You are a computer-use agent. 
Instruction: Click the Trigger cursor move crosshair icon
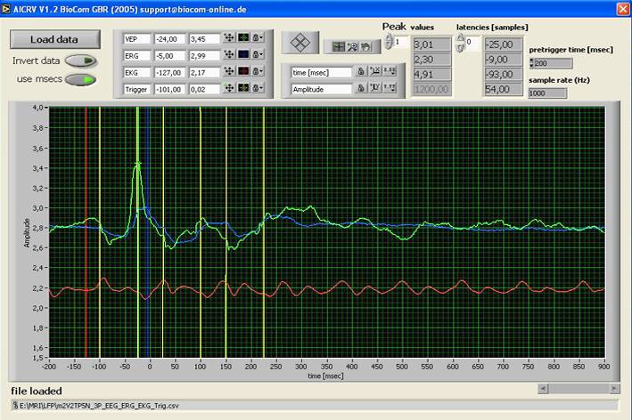(229, 88)
